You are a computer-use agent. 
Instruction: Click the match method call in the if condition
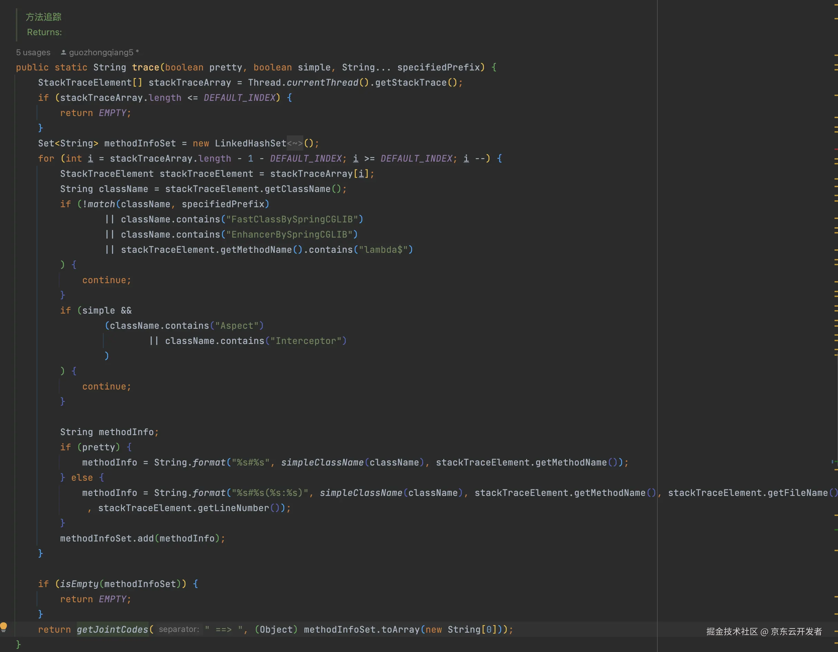point(101,204)
